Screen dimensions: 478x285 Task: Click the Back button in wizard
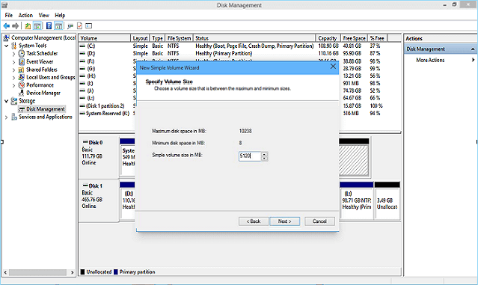pyautogui.click(x=254, y=221)
